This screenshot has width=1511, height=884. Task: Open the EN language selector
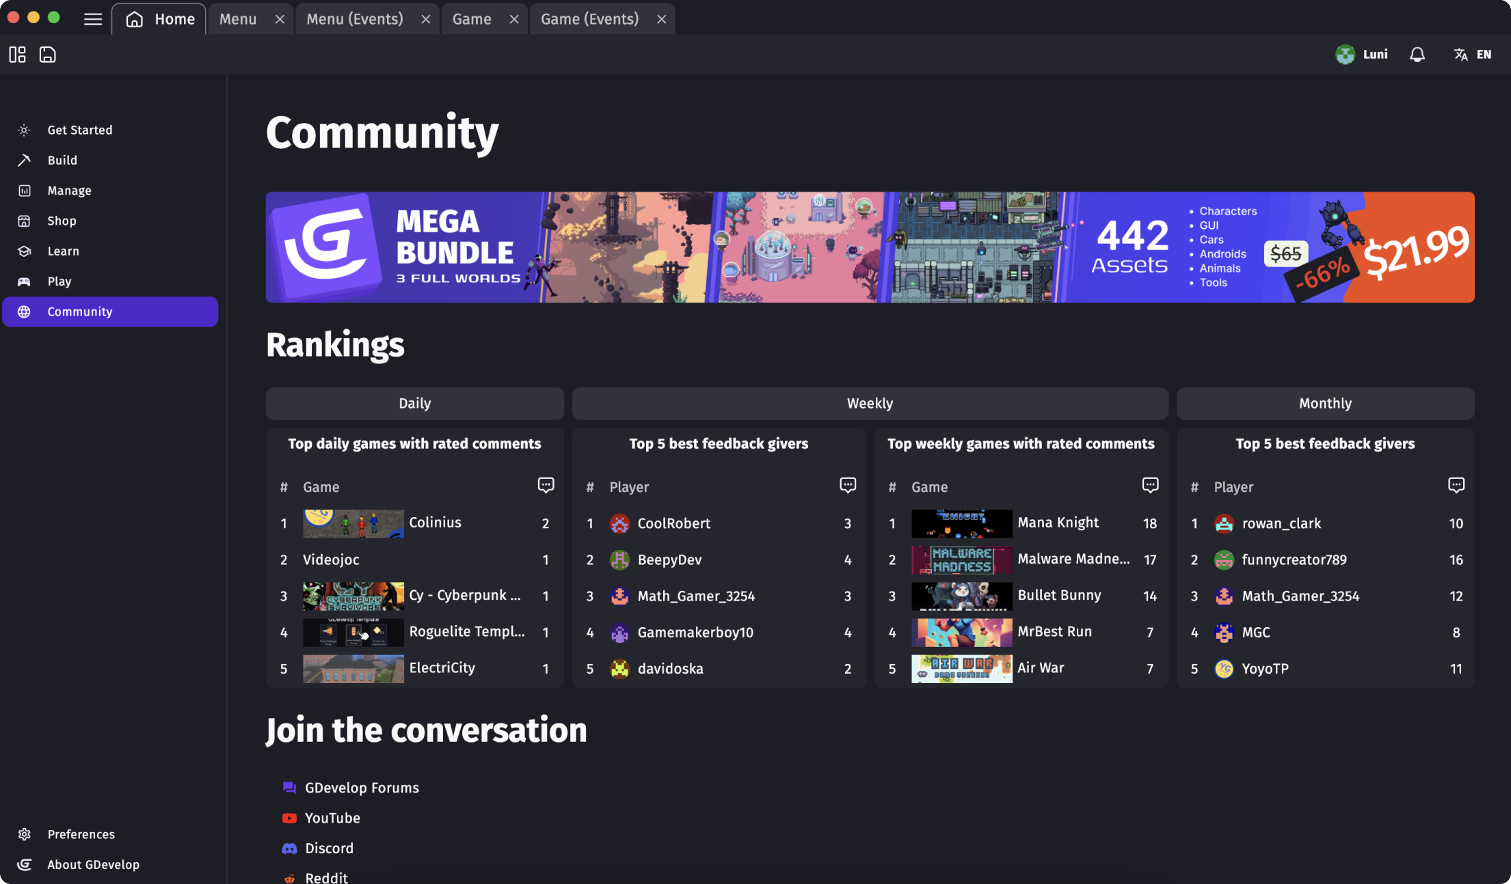click(x=1473, y=54)
